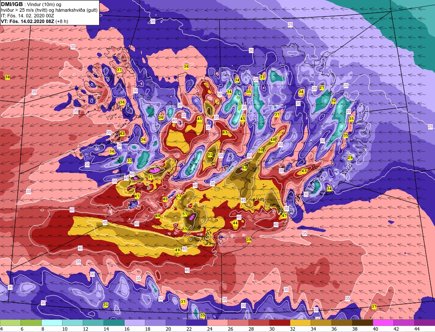Click the 32–34 m/s yellow legend swatch

tap(301, 322)
